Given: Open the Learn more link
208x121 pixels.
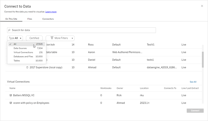Looking at the screenshot, I should pyautogui.click(x=51, y=12).
